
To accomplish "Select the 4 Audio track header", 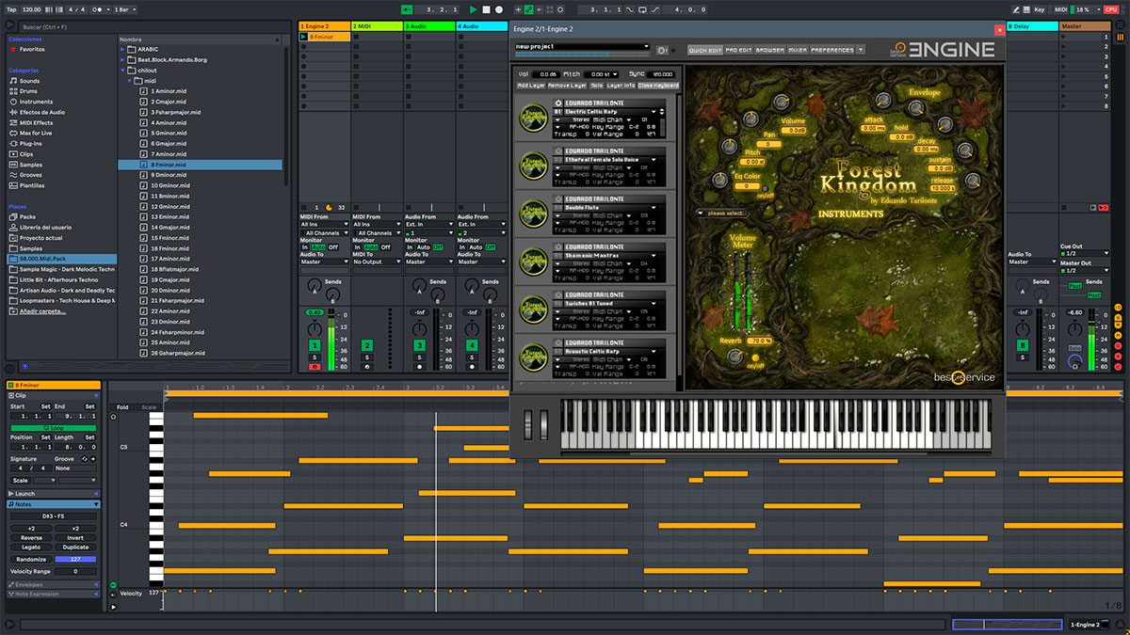I will [x=481, y=26].
